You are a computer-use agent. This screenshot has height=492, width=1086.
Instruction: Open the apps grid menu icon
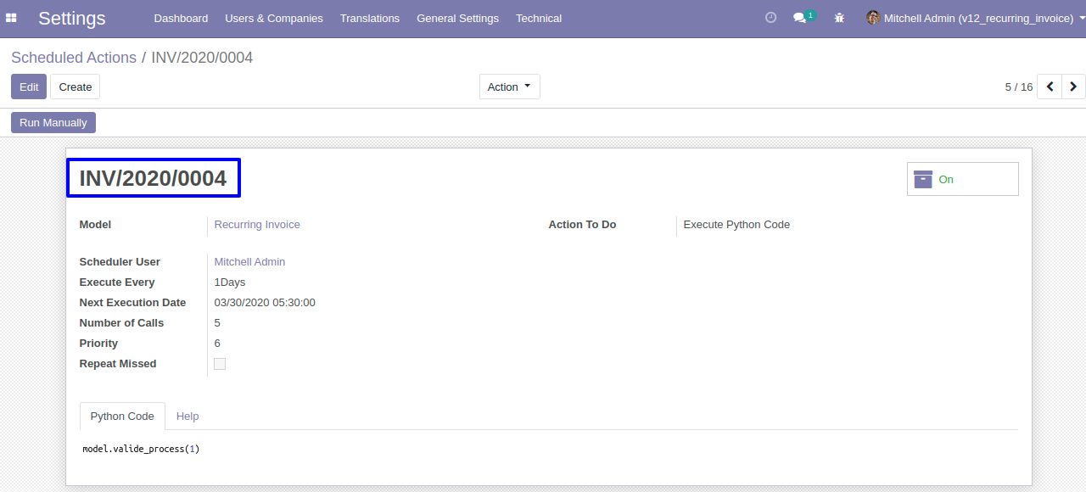tap(11, 18)
